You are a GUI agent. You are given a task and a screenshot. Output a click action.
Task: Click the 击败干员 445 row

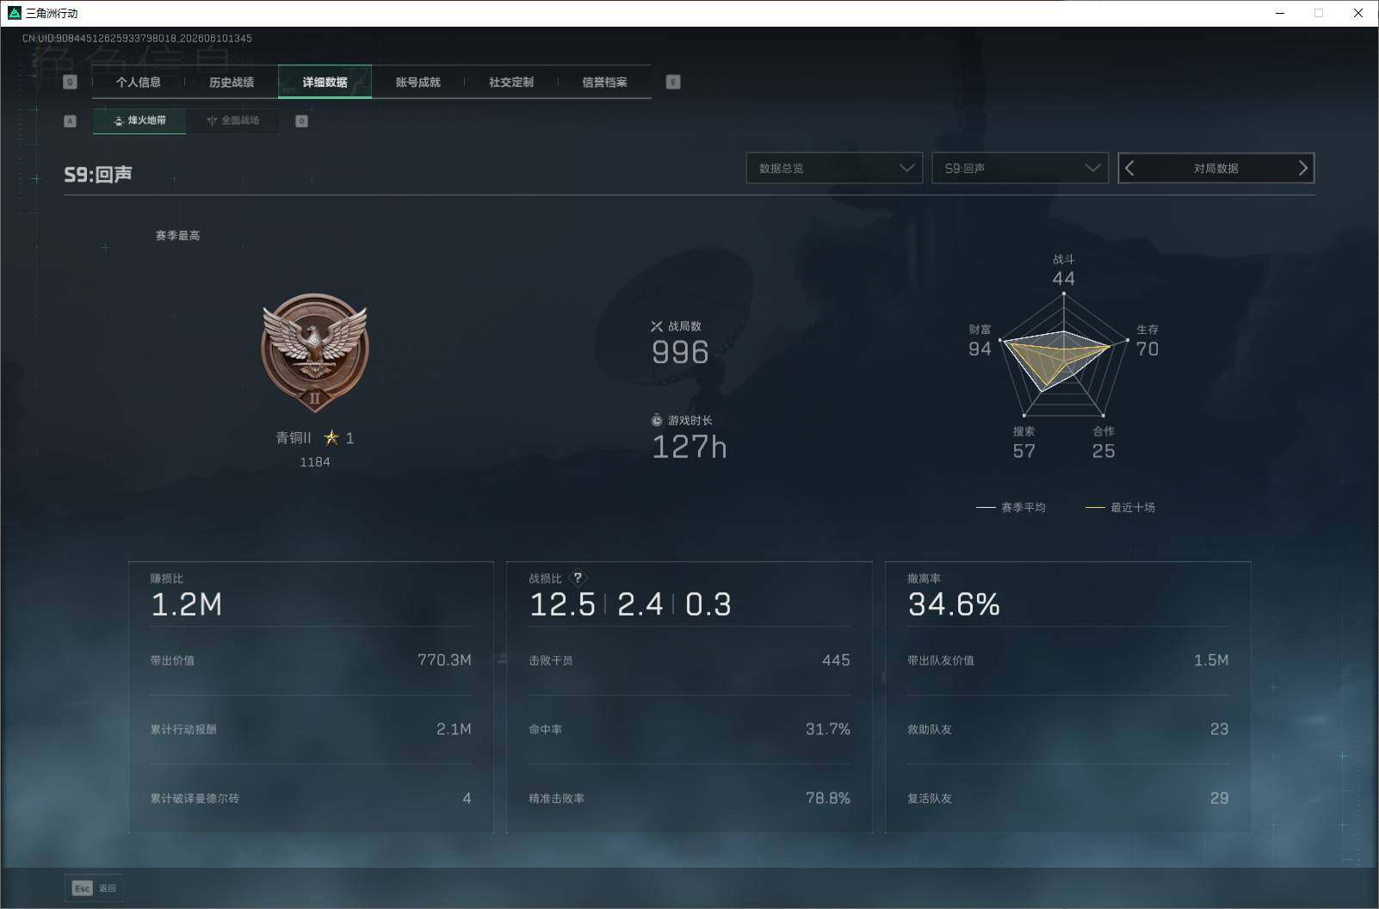coord(689,660)
